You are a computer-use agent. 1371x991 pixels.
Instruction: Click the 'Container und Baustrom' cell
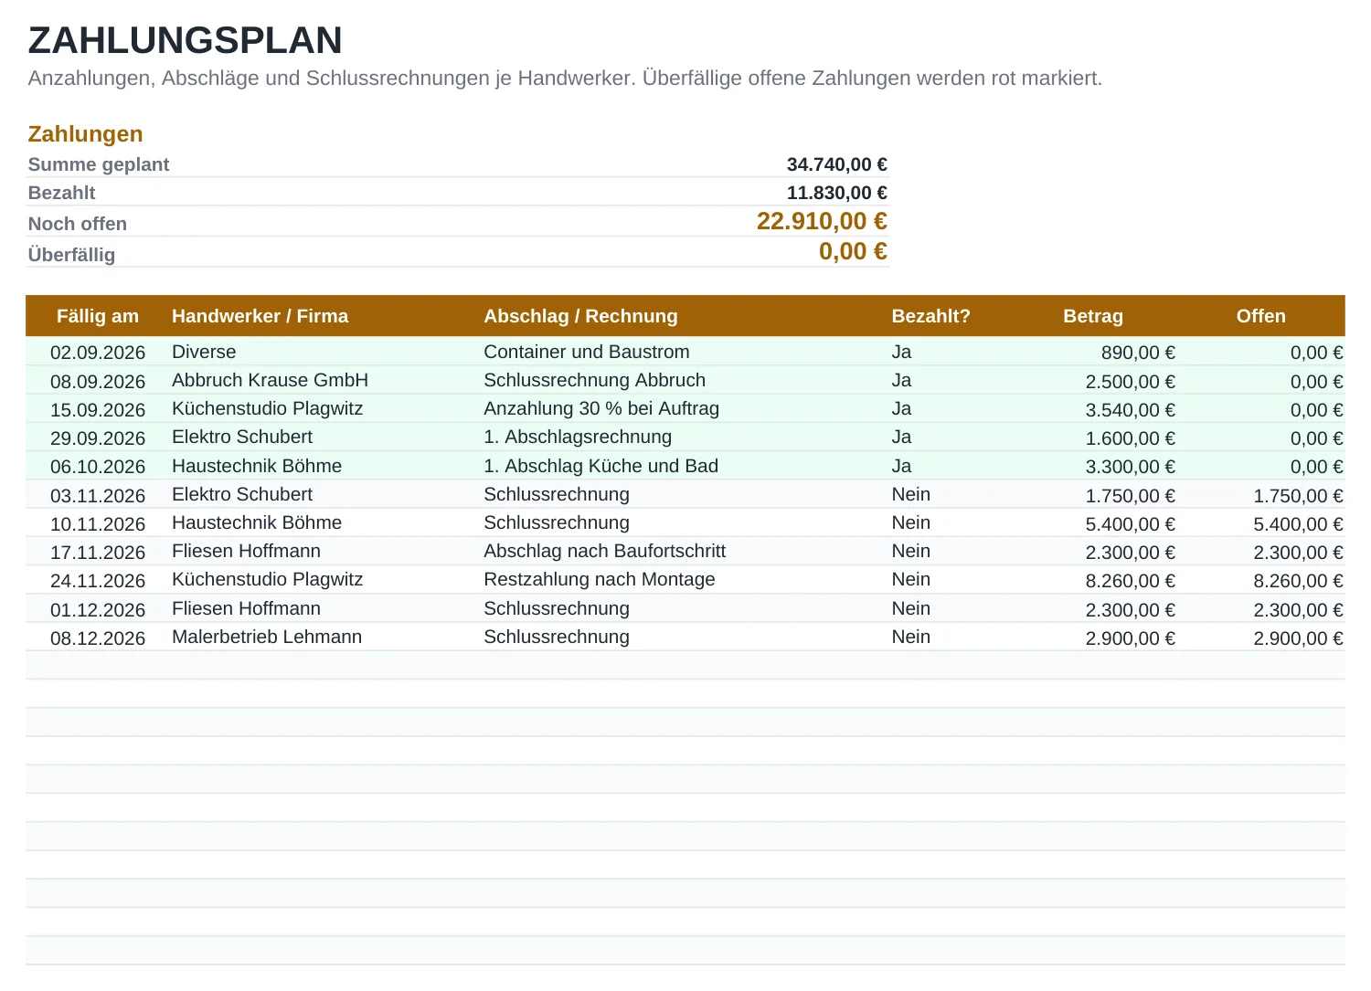pyautogui.click(x=587, y=352)
